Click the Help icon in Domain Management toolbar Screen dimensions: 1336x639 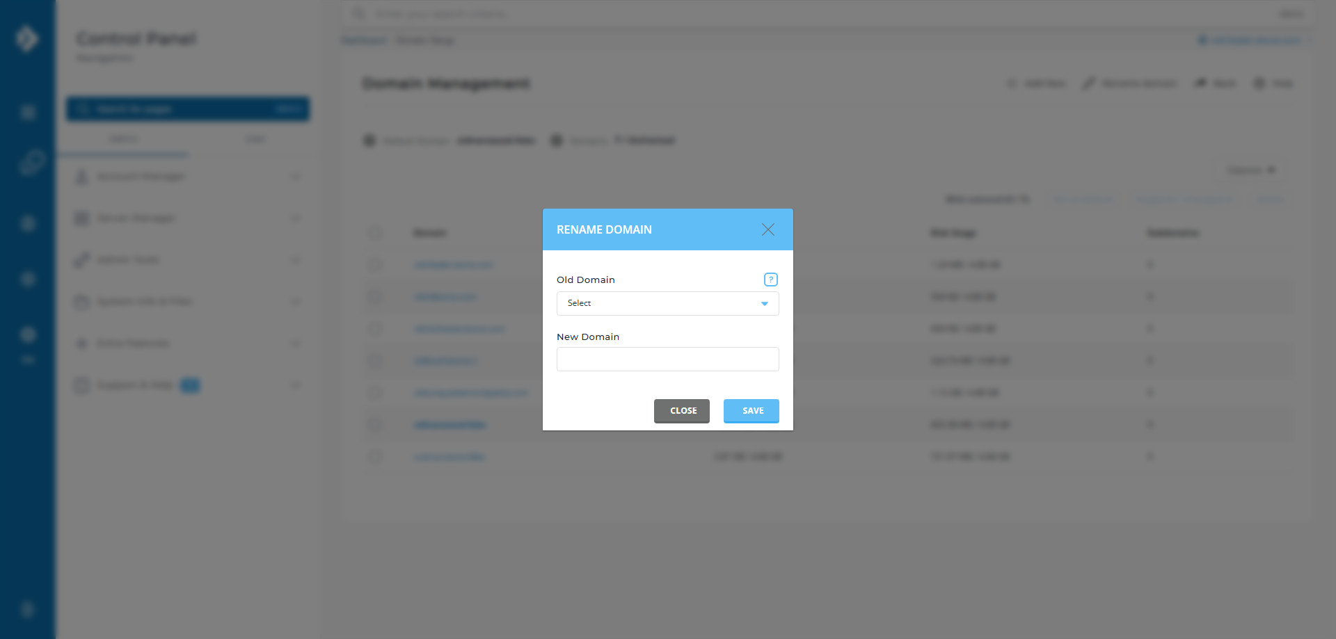tap(1258, 83)
